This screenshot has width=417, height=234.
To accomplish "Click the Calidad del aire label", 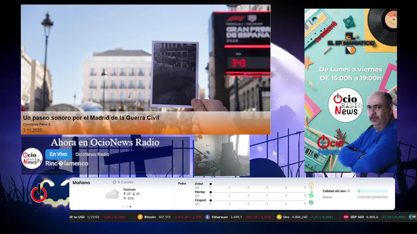I will [334, 191].
